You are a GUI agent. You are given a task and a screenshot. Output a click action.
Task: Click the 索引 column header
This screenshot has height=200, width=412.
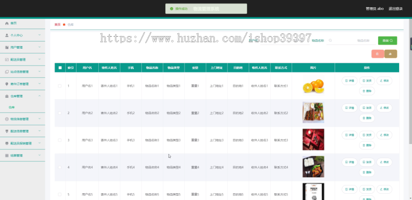pyautogui.click(x=70, y=68)
